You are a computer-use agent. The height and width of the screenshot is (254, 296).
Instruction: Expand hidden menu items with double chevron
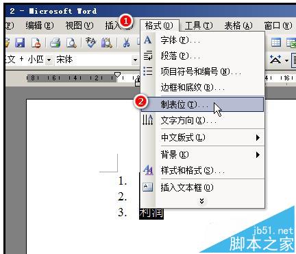201,201
